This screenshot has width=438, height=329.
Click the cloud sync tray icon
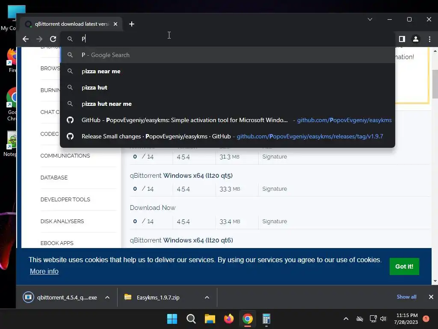(360, 319)
